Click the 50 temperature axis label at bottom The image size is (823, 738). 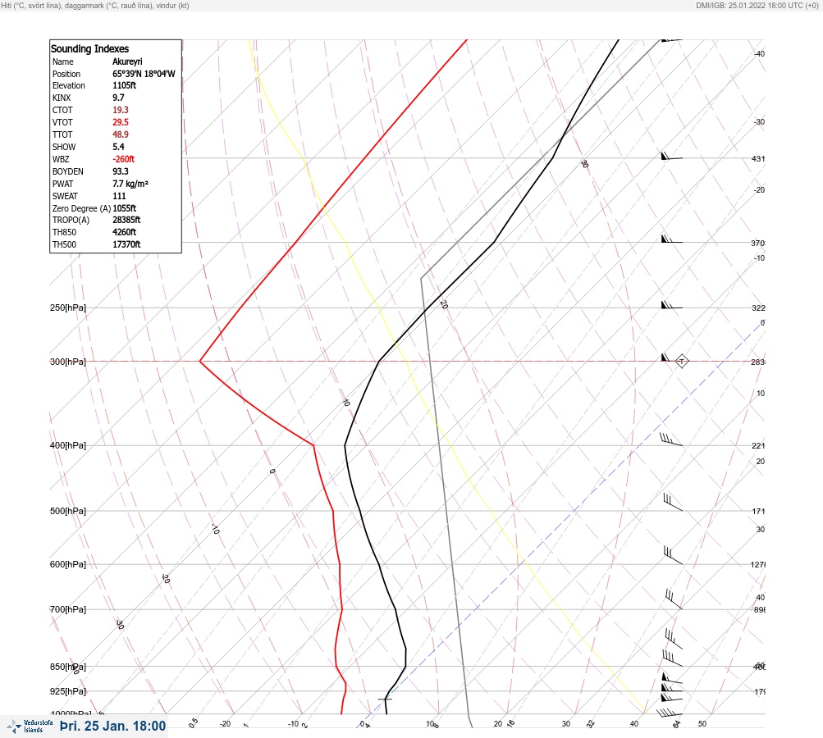[702, 724]
